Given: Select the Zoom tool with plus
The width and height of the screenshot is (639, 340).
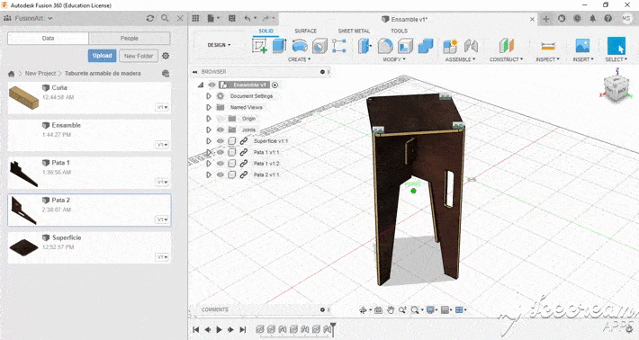Looking at the screenshot, I should pos(402,310).
